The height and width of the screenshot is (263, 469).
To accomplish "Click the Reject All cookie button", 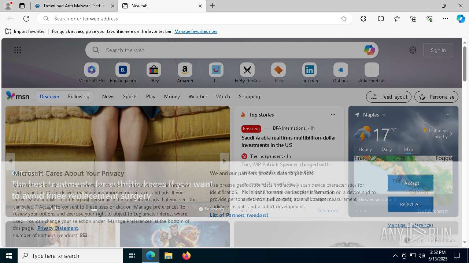I will click(410, 204).
